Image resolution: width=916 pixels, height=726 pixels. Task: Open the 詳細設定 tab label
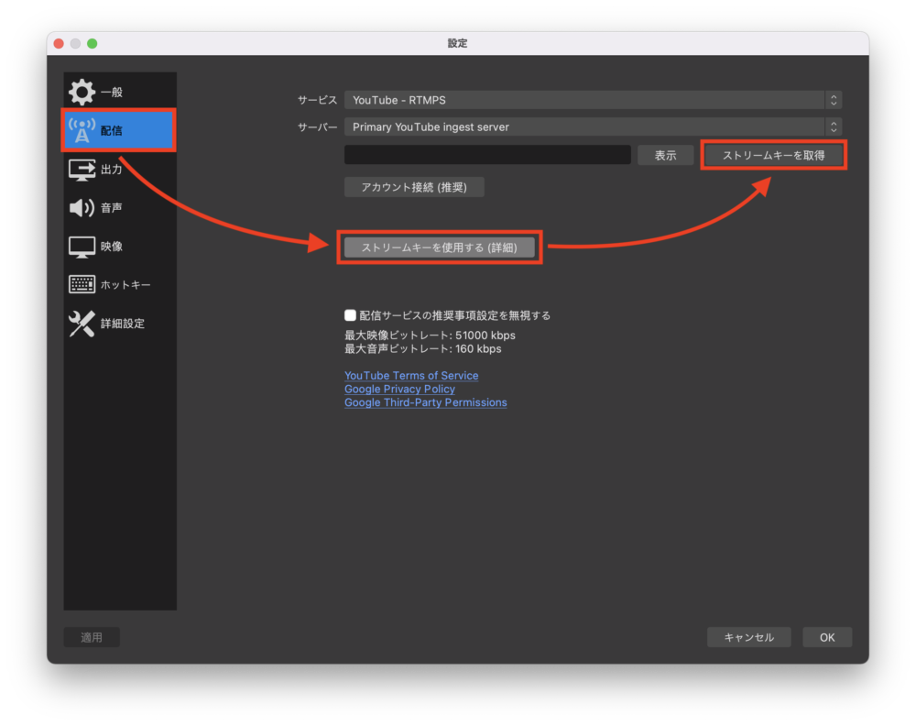(x=123, y=324)
